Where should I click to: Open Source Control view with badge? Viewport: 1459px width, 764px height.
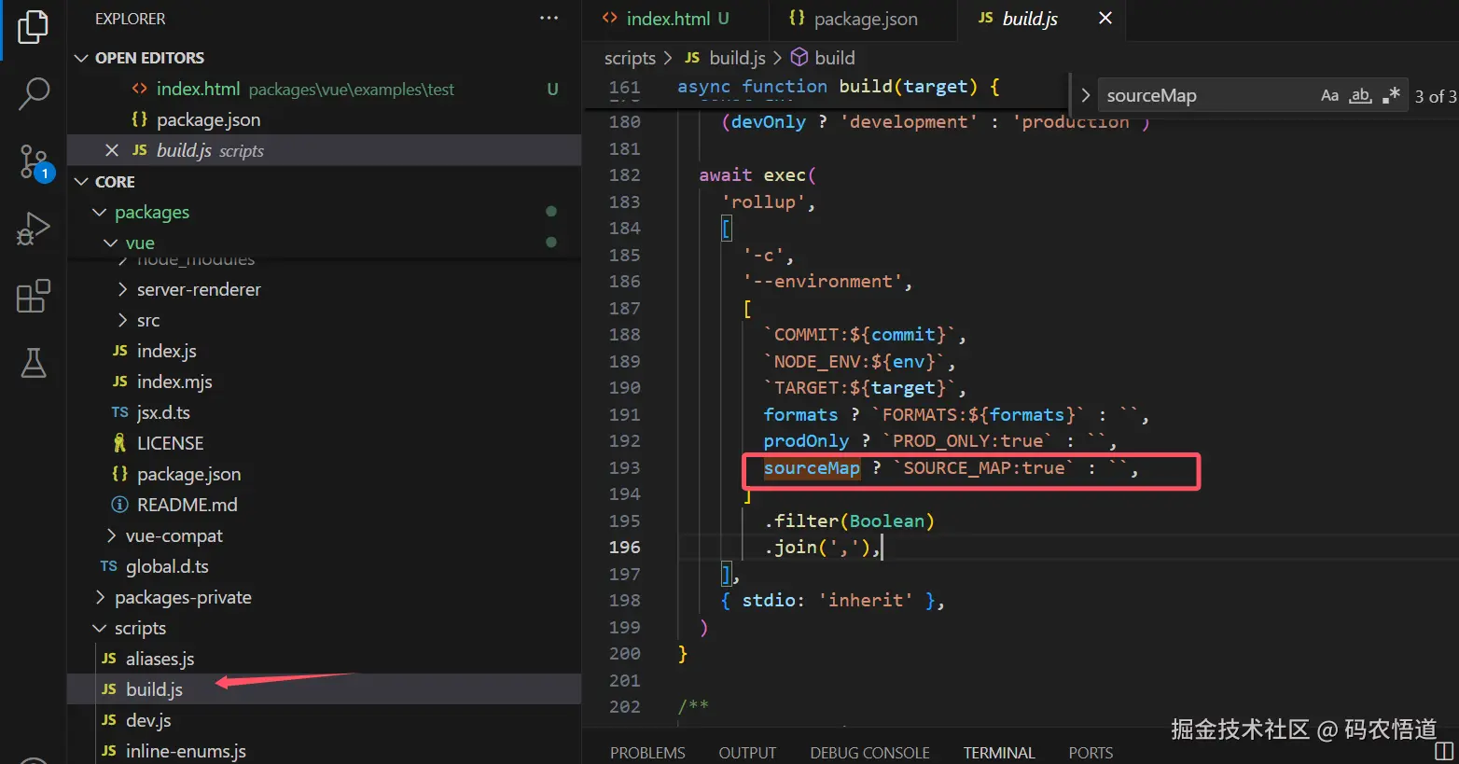(x=34, y=162)
